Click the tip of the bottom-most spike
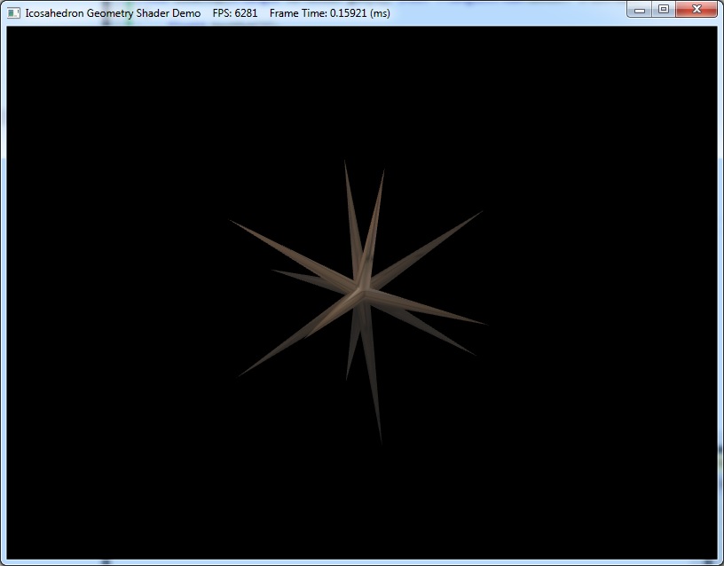Image resolution: width=724 pixels, height=566 pixels. (x=381, y=440)
